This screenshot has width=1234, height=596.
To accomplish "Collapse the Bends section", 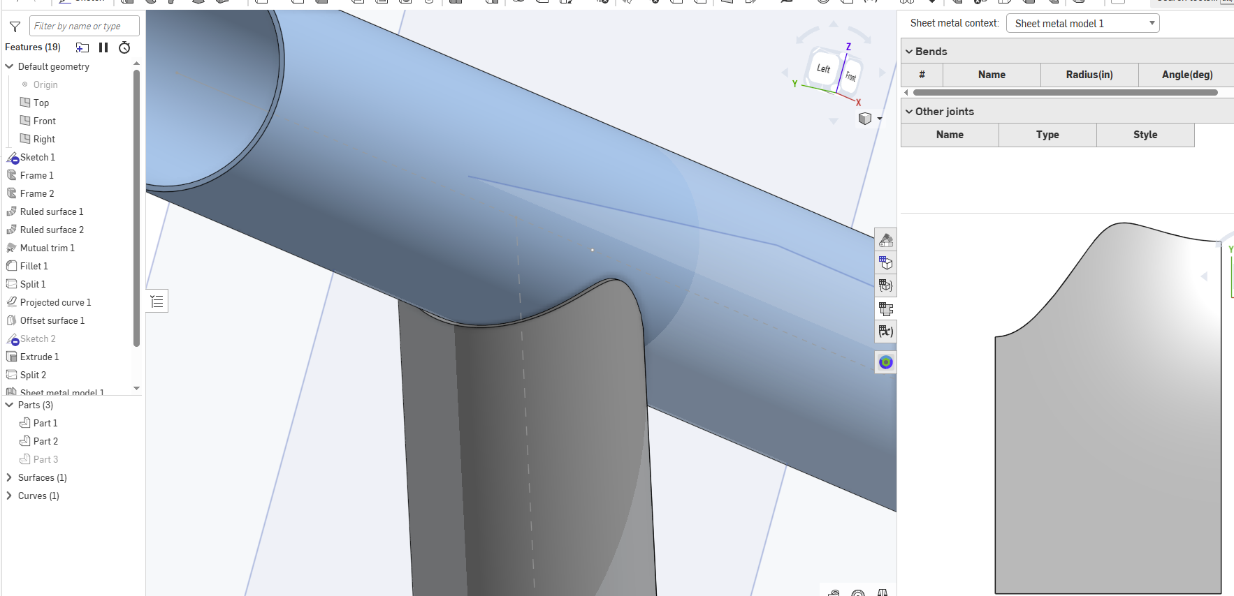I will (x=909, y=52).
